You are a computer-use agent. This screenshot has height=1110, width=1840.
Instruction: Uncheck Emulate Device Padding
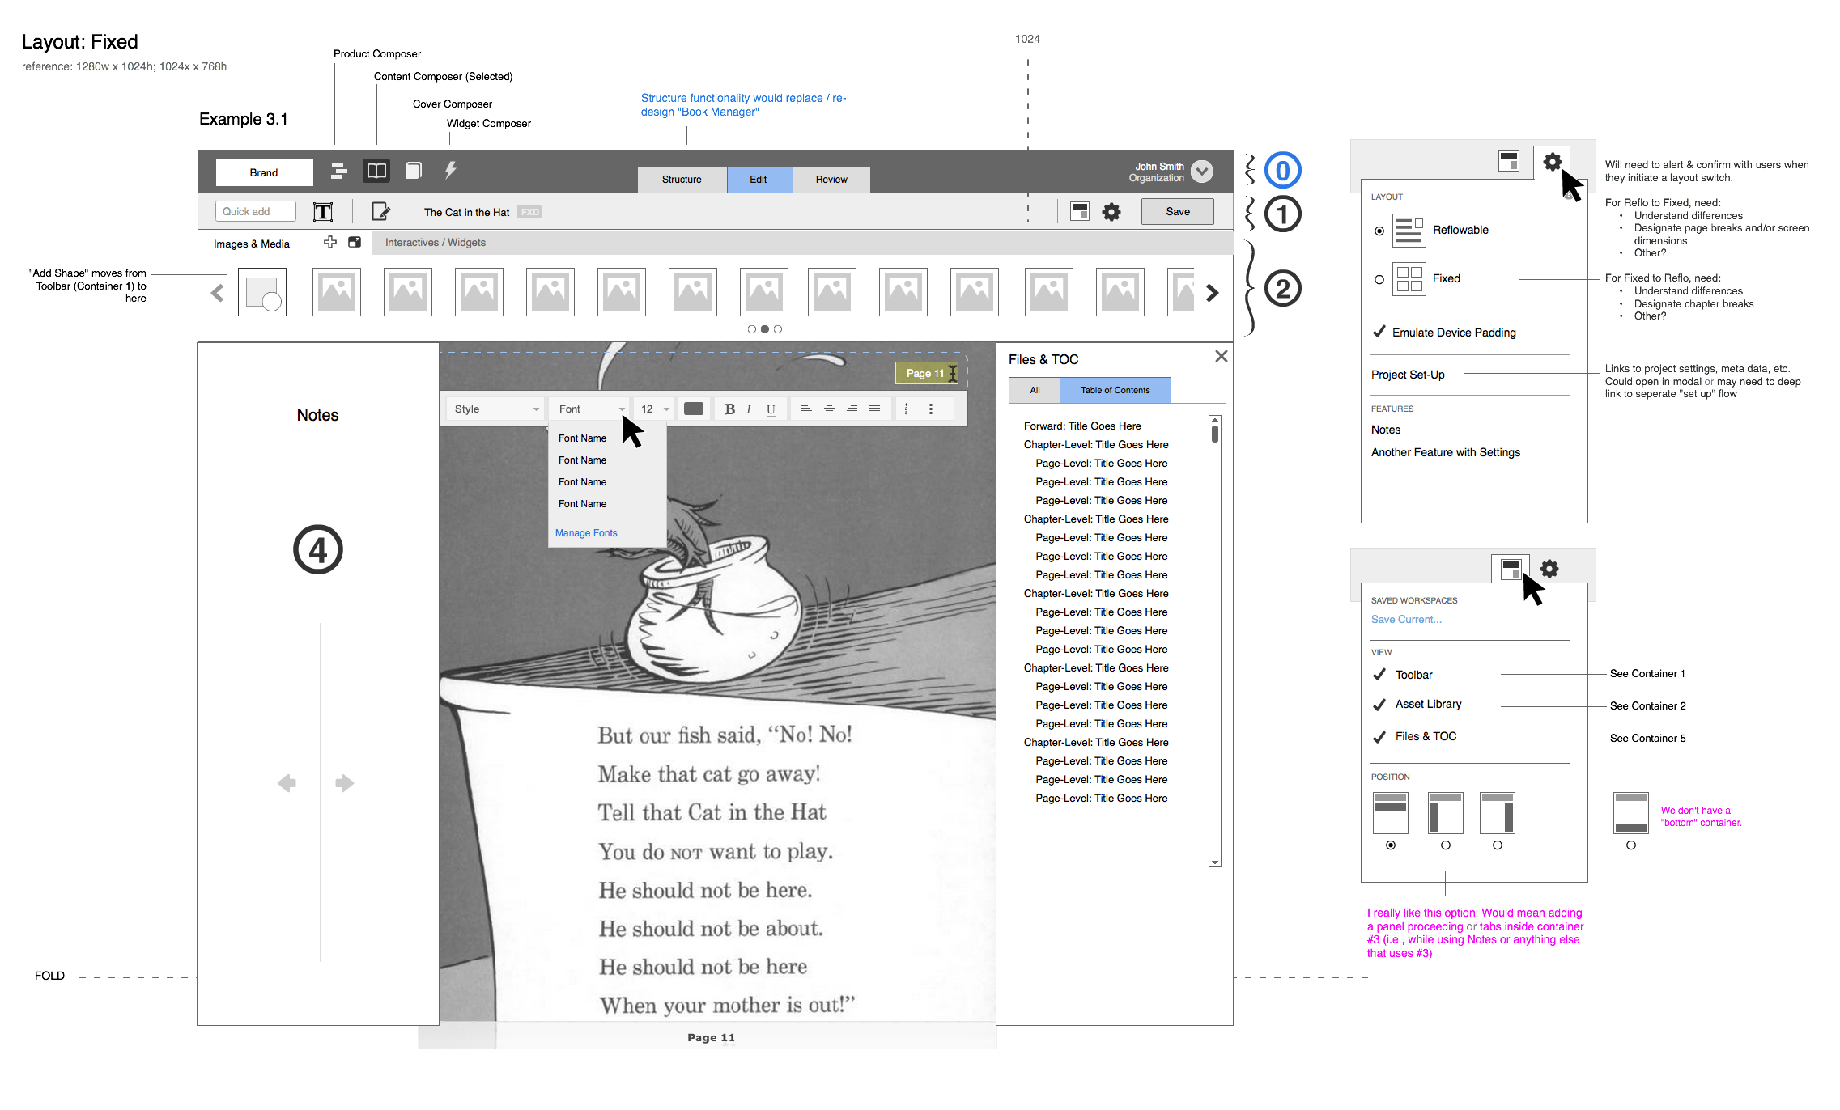pos(1379,332)
